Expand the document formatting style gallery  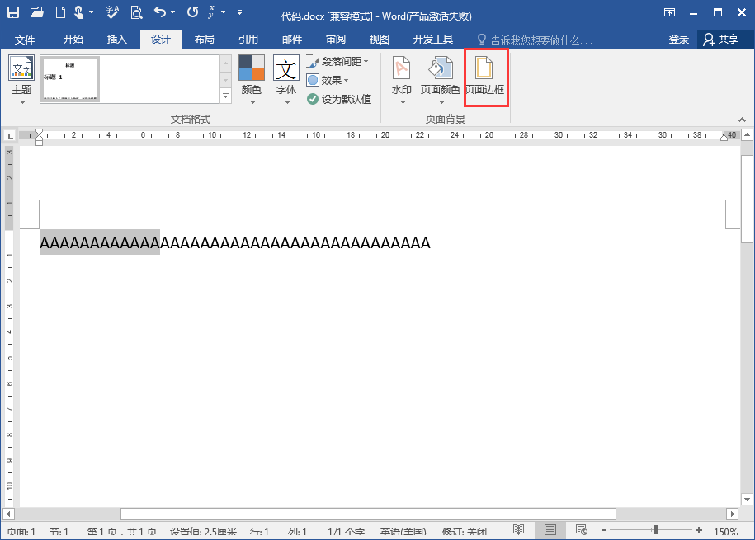225,96
